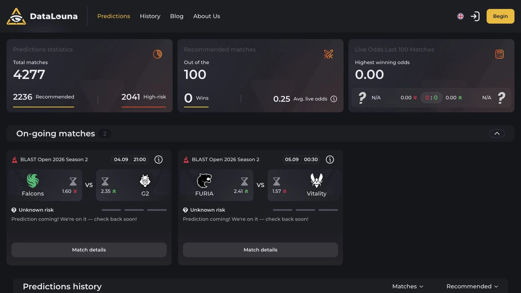The width and height of the screenshot is (521, 293).
Task: Open the Recommended filter dropdown
Action: pyautogui.click(x=472, y=286)
